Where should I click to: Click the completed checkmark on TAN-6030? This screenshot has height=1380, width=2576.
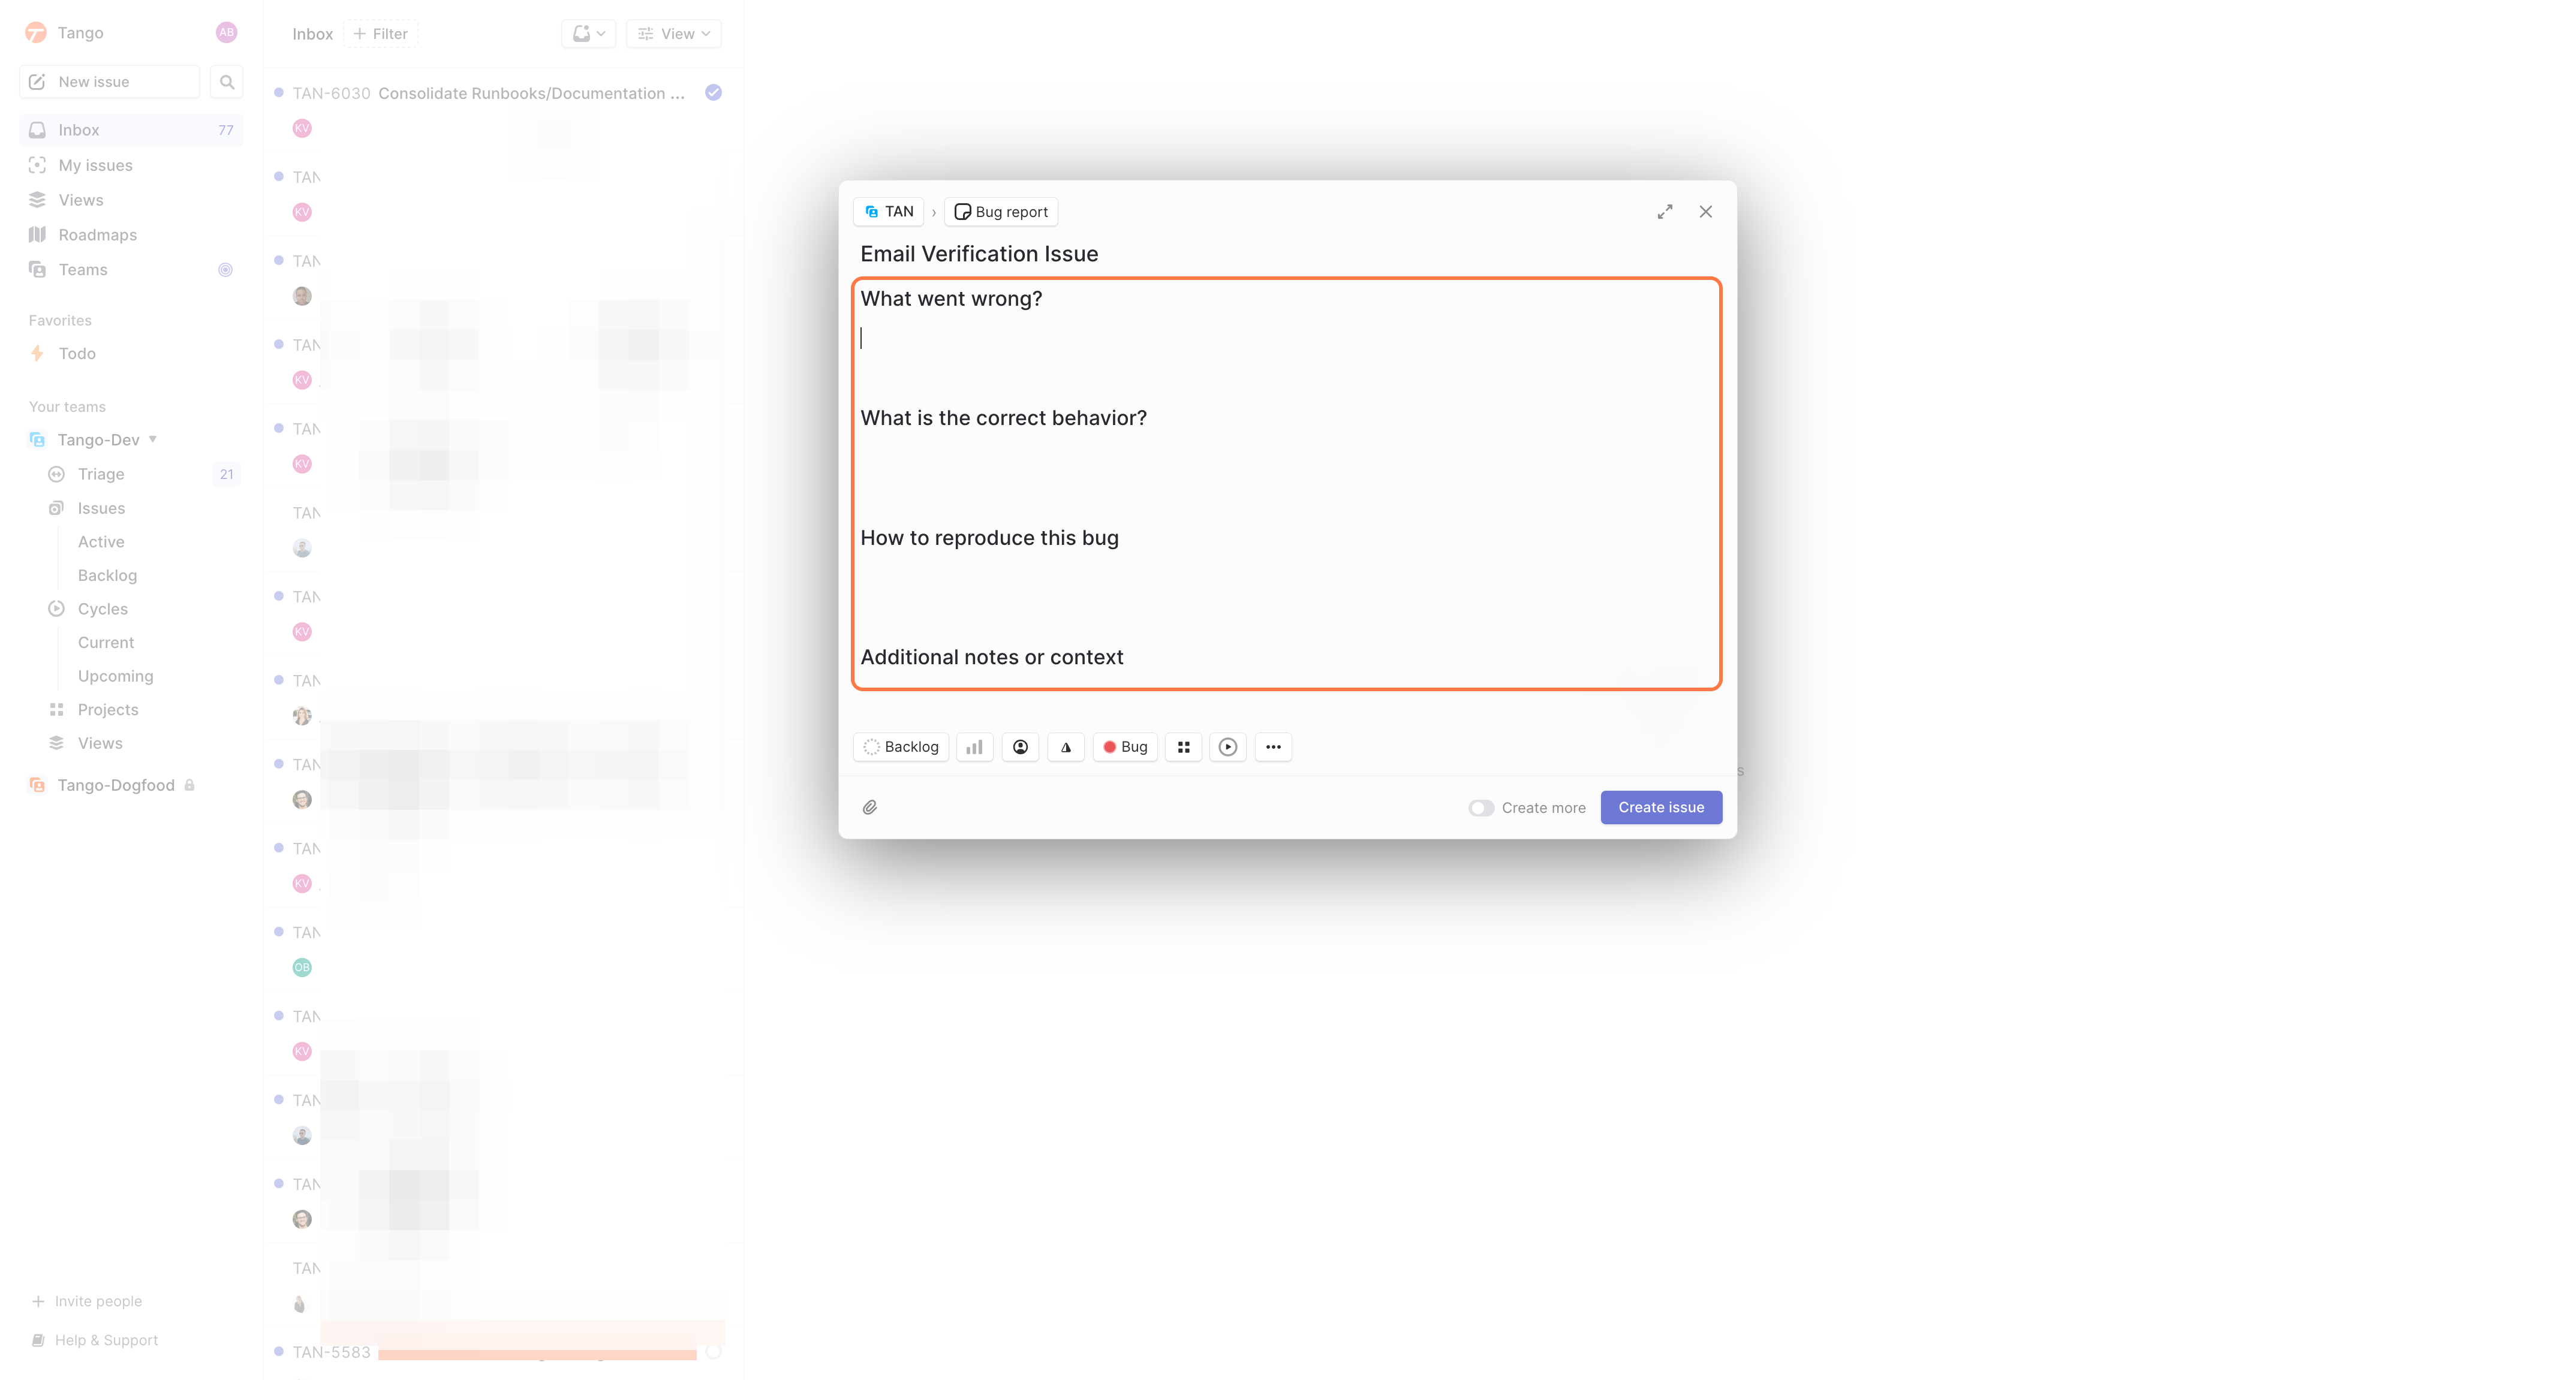point(713,93)
